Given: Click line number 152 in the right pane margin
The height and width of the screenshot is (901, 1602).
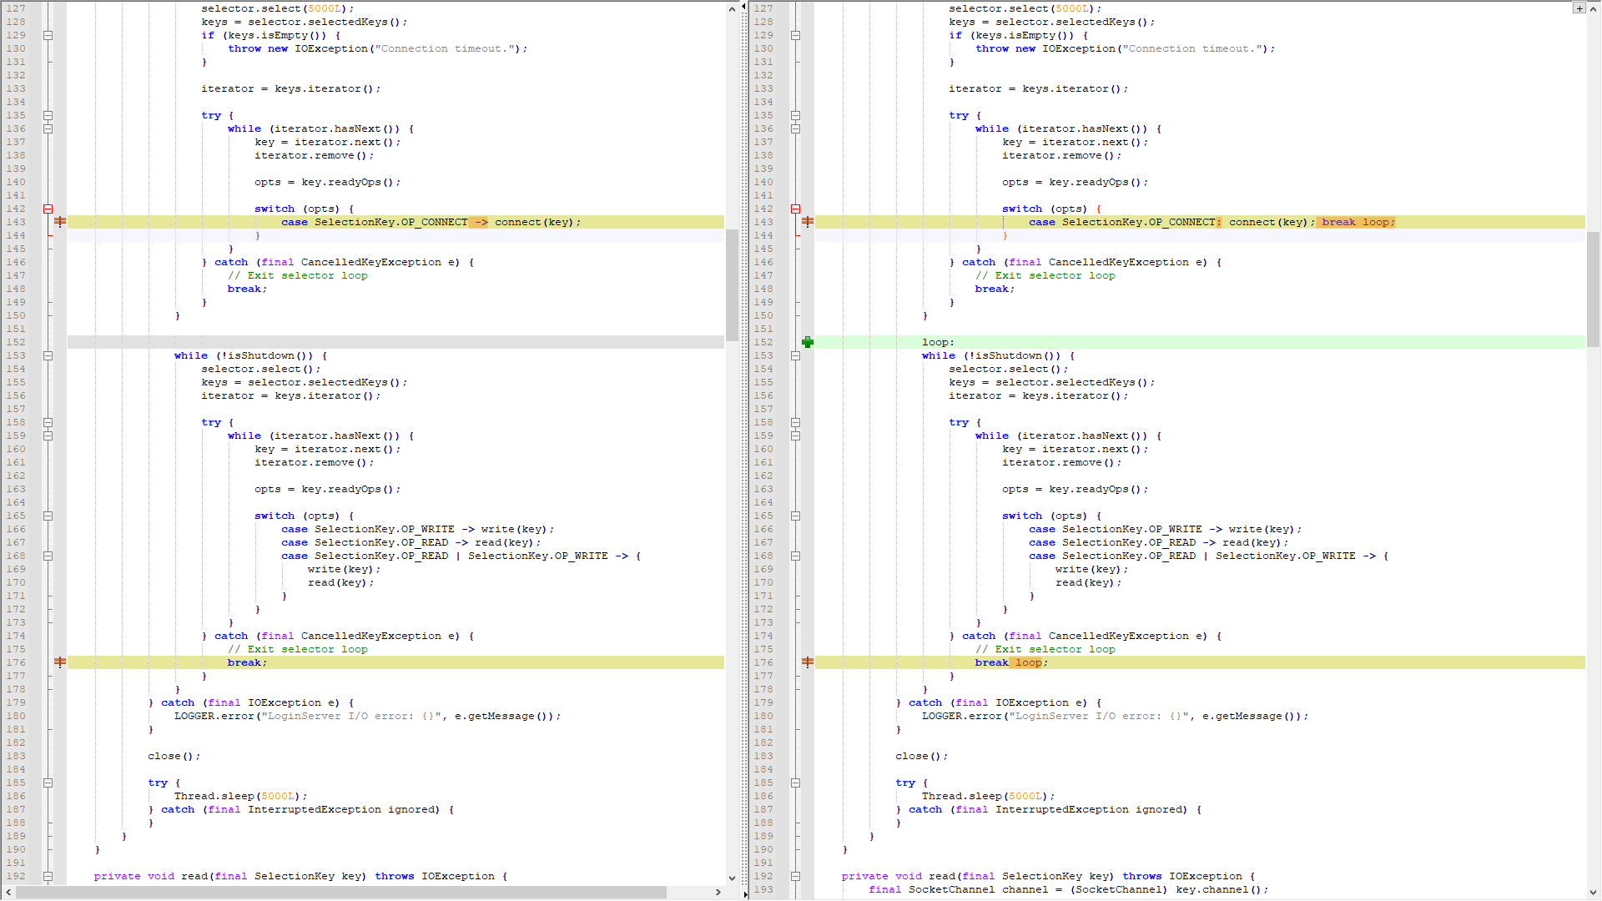Looking at the screenshot, I should [763, 342].
